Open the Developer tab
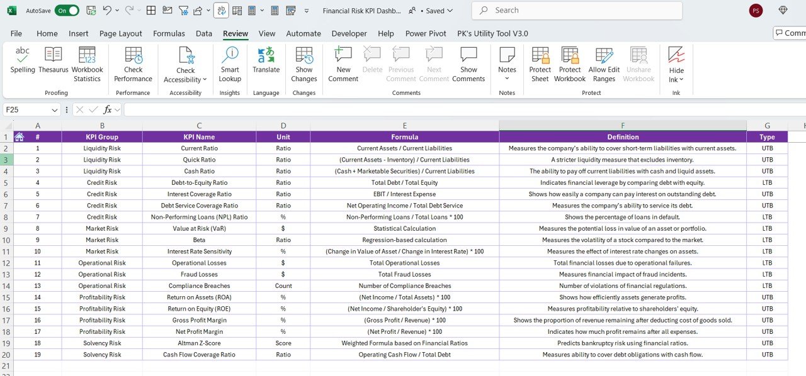The width and height of the screenshot is (806, 376). (x=349, y=33)
